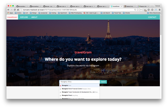The image size is (168, 108).
Task: Open the Javascript bookmarks folder
Action: click(x=43, y=13)
